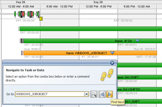Select the DAYSHIFT task bar
Screen dimensions: 162x107
140,77
